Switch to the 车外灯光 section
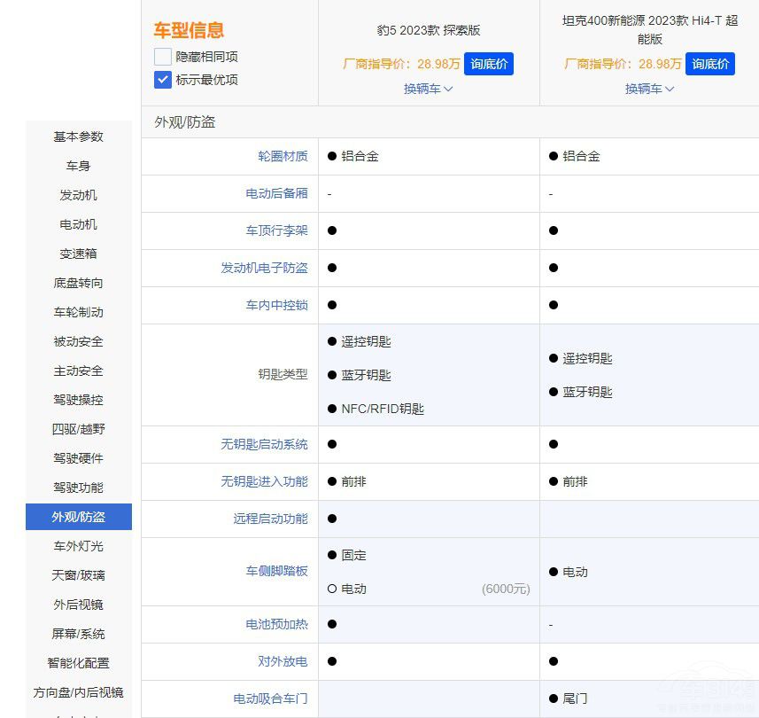This screenshot has height=718, width=759. click(78, 546)
